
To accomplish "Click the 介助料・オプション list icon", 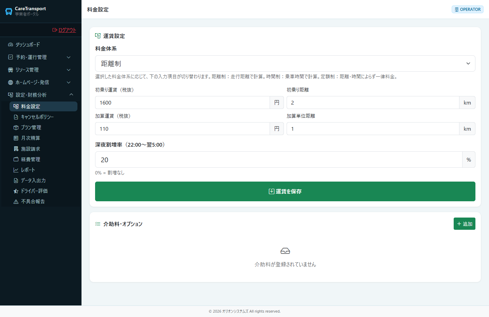I will pos(98,224).
